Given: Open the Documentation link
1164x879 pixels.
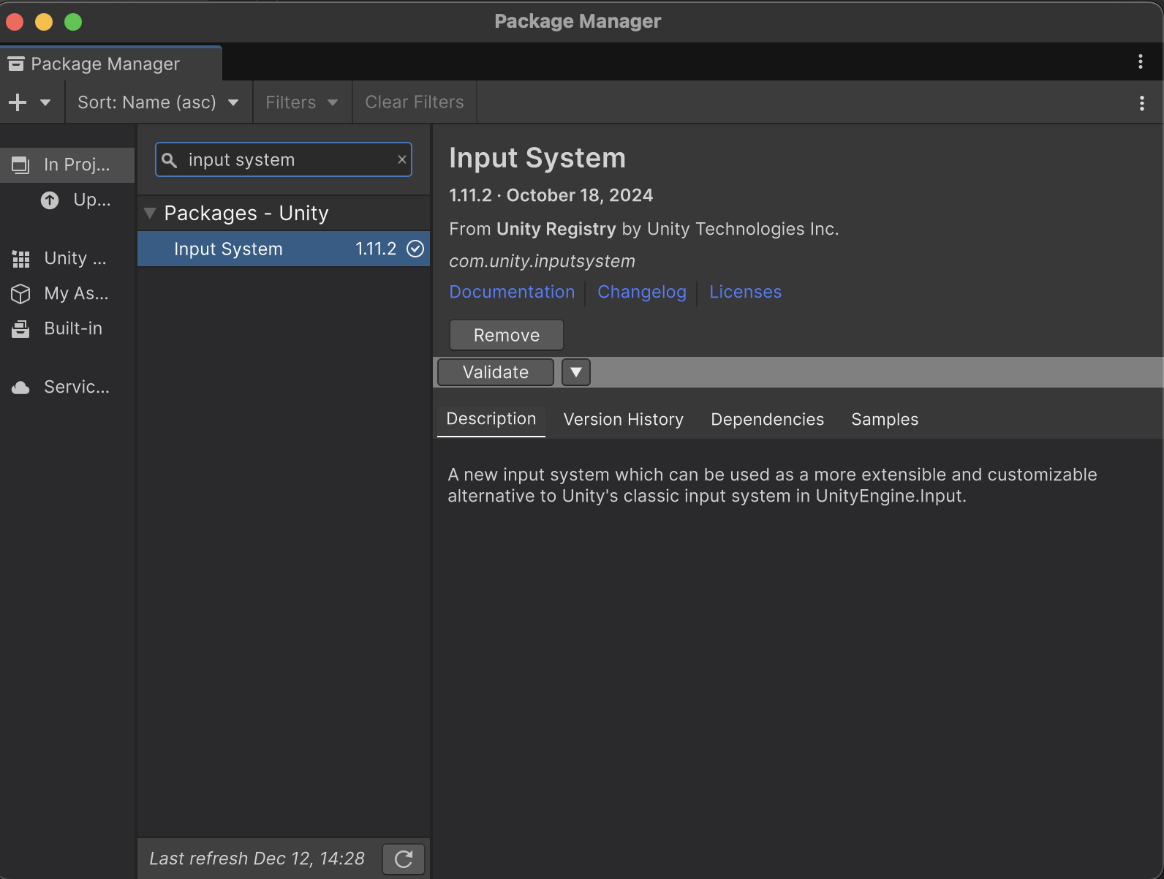Looking at the screenshot, I should [512, 292].
